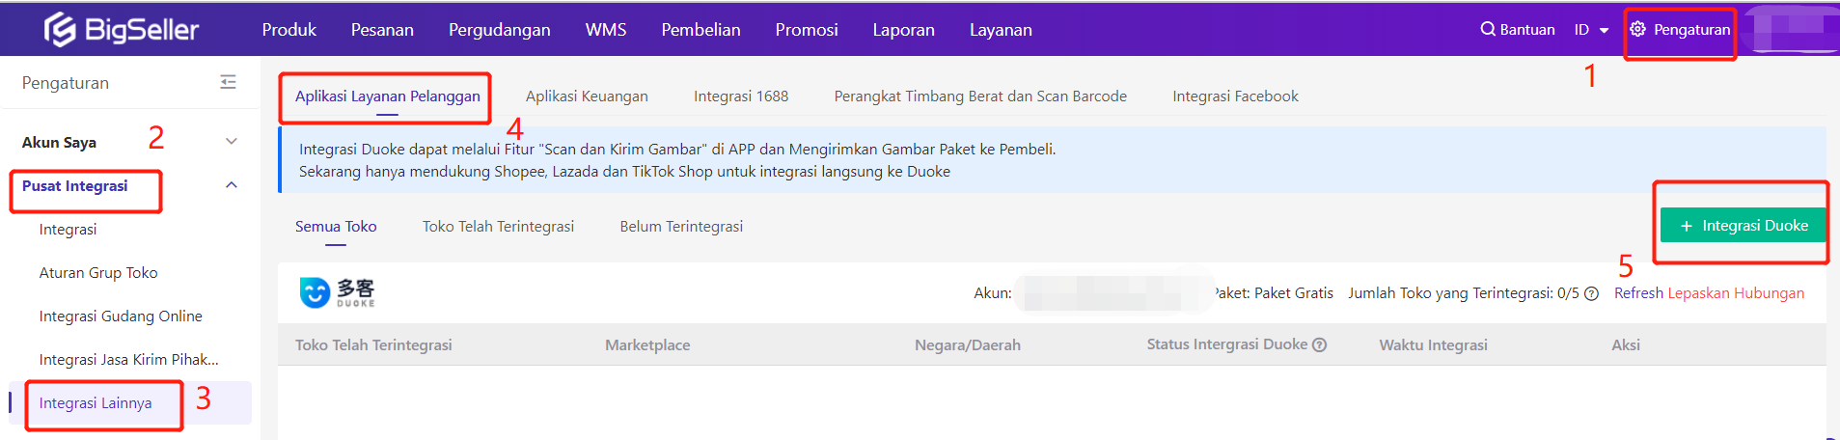
Task: Select the Integrasi Facebook tab
Action: (x=1234, y=96)
